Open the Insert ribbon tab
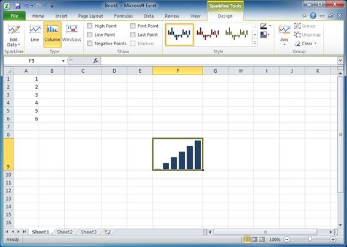 [61, 16]
